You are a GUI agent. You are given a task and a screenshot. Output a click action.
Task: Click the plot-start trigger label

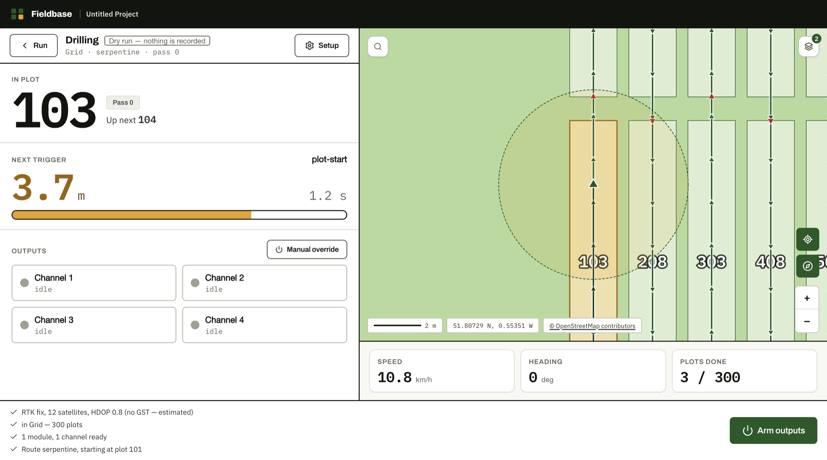coord(329,159)
